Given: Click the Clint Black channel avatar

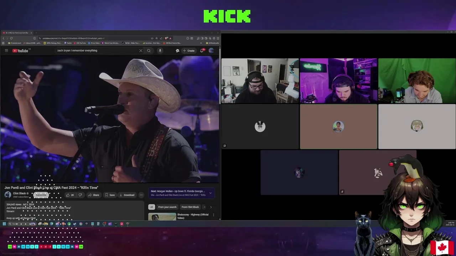Looking at the screenshot, I should pos(8,194).
